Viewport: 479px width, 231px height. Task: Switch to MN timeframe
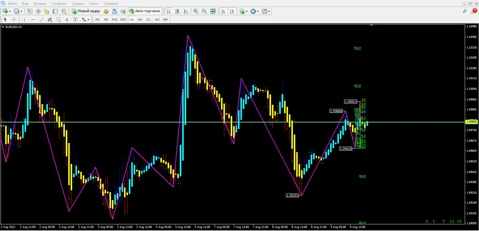point(166,19)
